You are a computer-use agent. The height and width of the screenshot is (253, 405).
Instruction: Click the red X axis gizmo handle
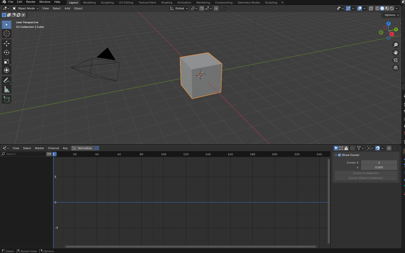[x=392, y=34]
